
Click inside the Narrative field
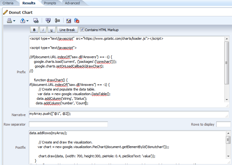click(x=129, y=114)
